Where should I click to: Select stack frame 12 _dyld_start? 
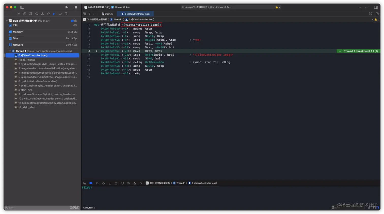[43, 107]
